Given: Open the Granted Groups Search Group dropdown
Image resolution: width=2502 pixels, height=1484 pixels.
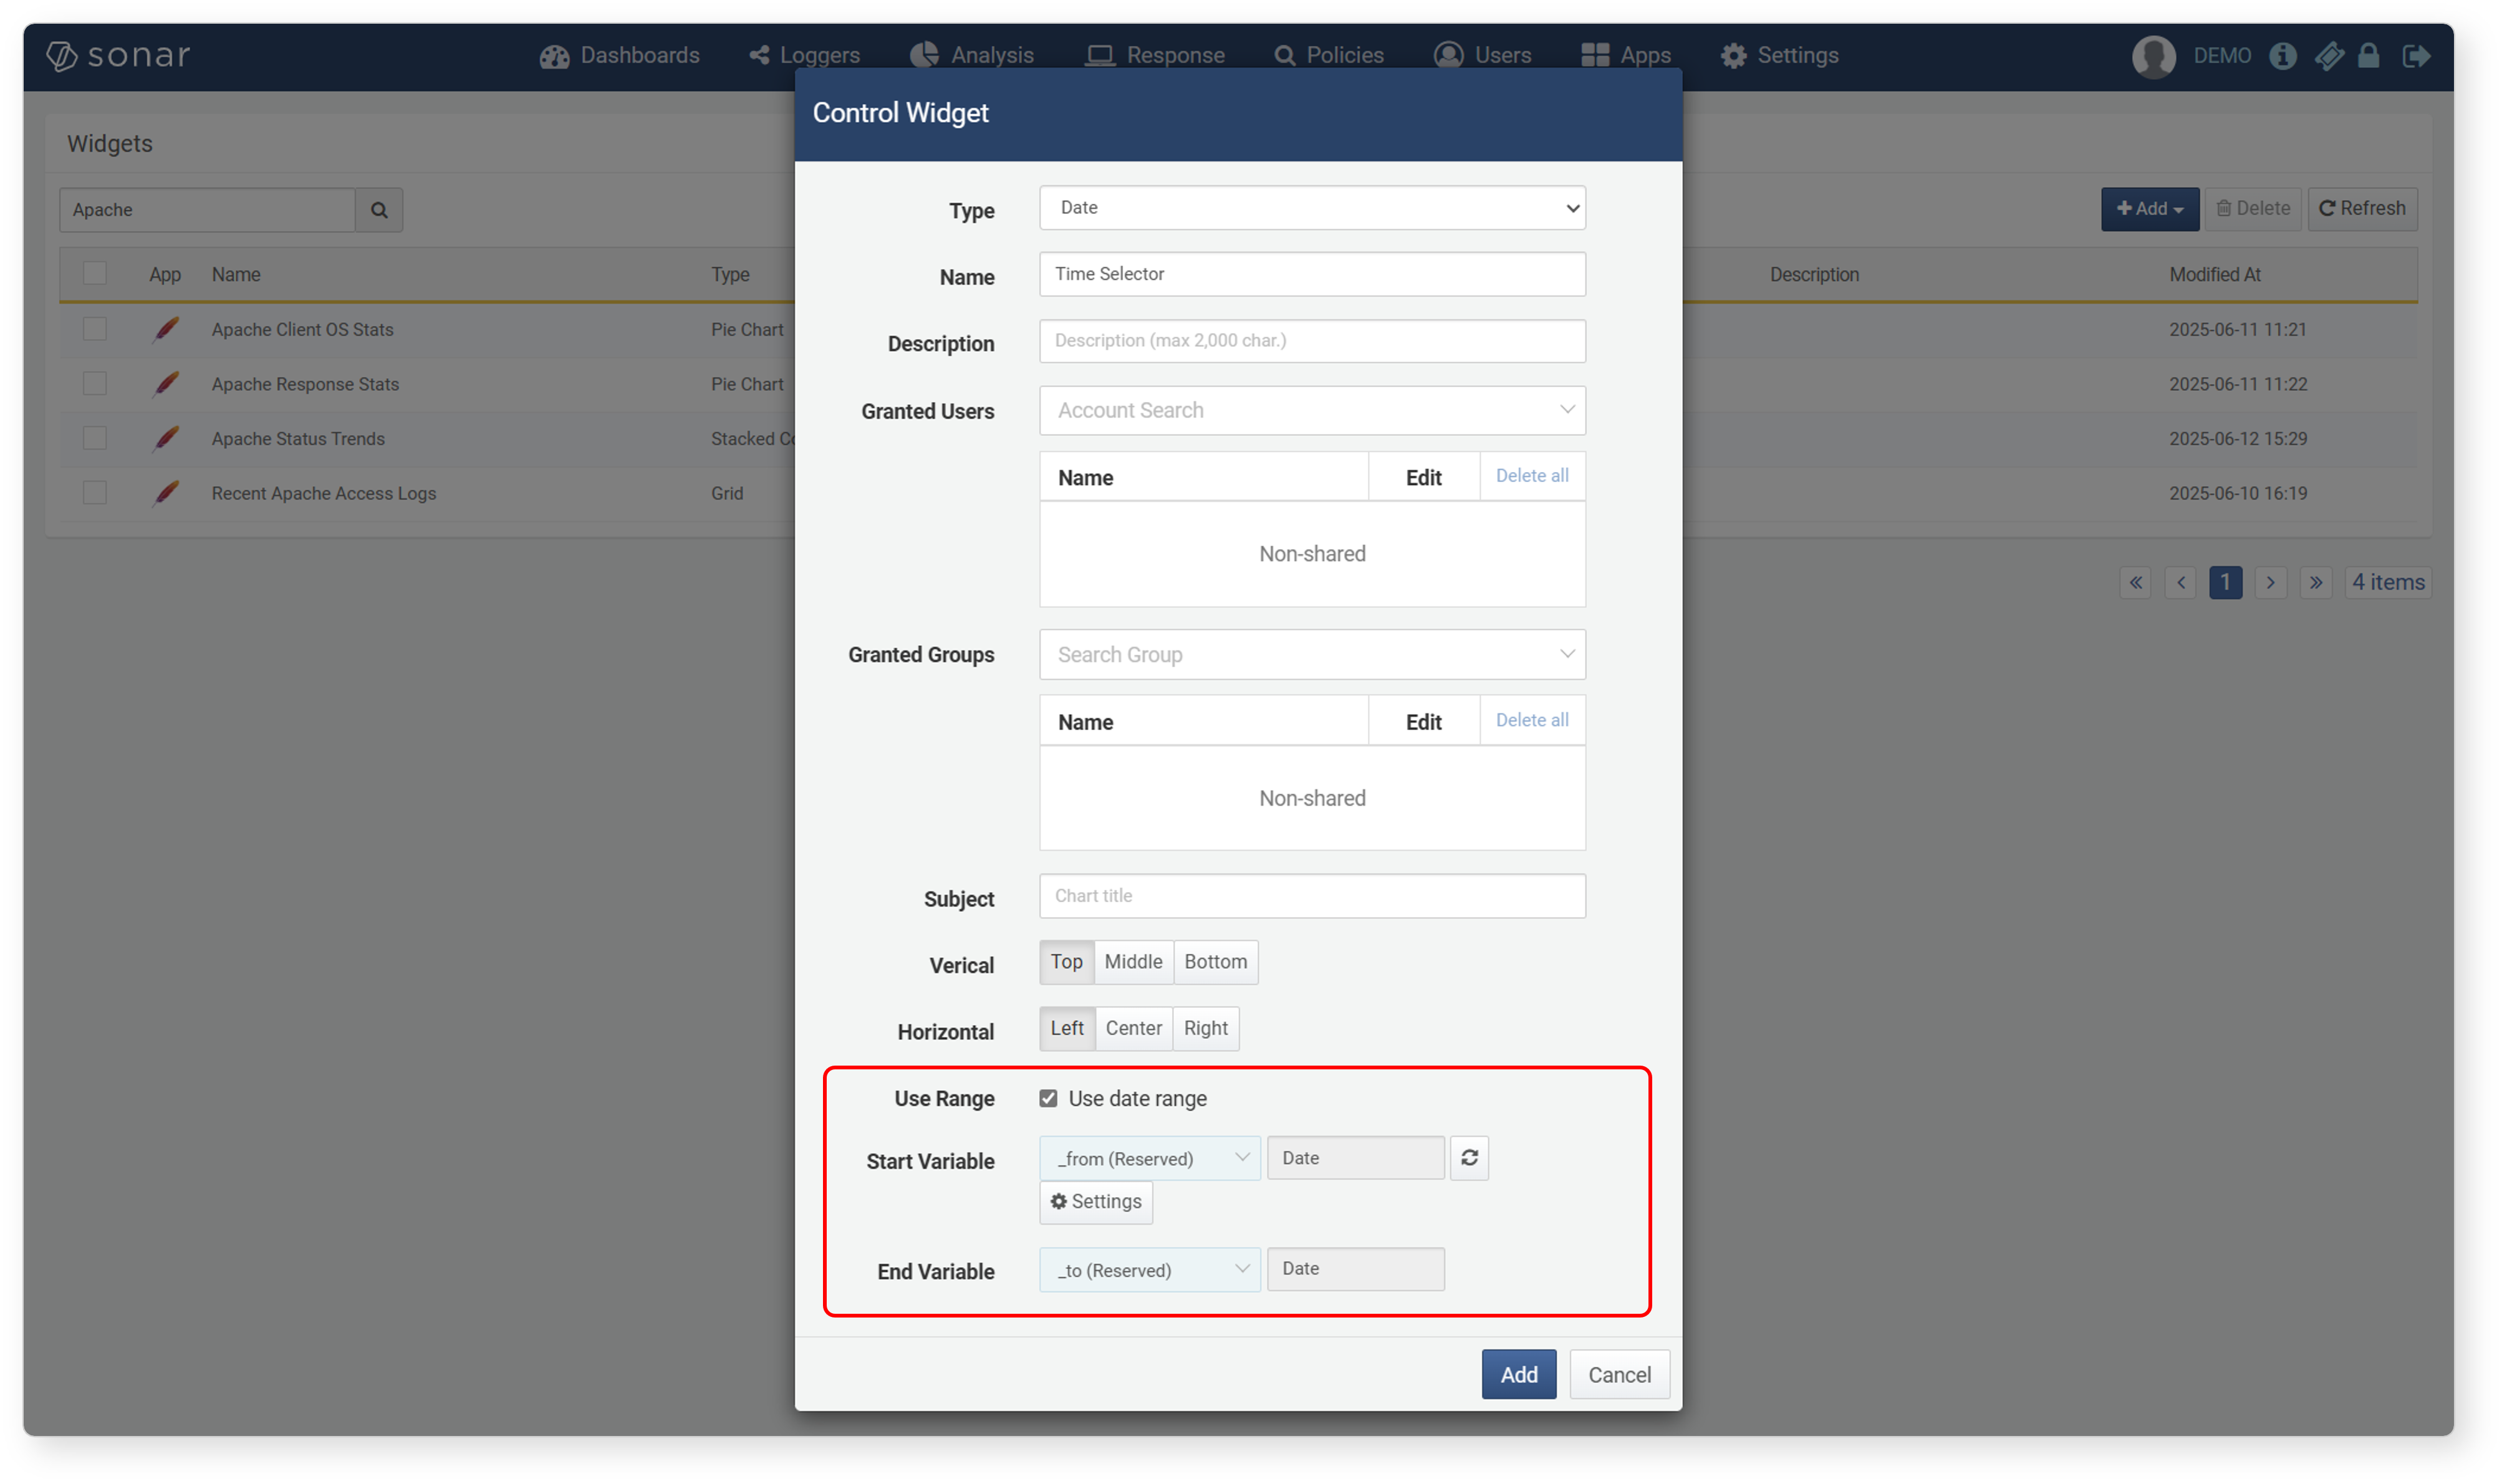Looking at the screenshot, I should [x=1311, y=655].
